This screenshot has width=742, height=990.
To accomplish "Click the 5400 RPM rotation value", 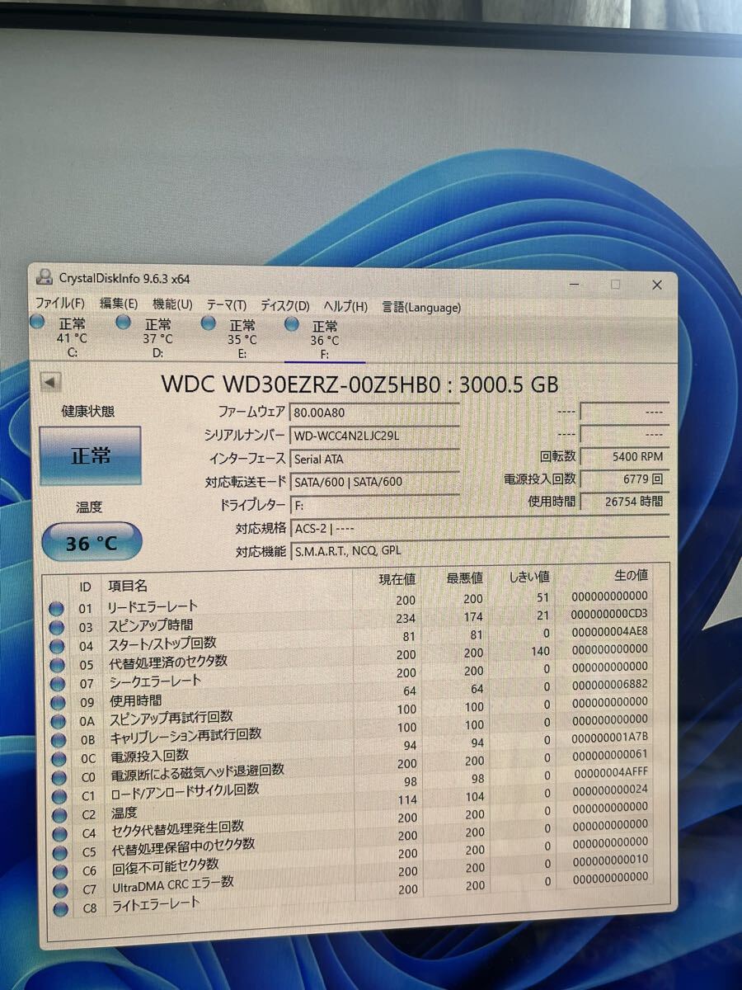I will click(x=624, y=456).
